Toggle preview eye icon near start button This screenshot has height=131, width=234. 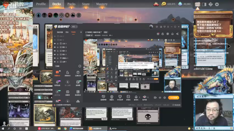click(160, 98)
